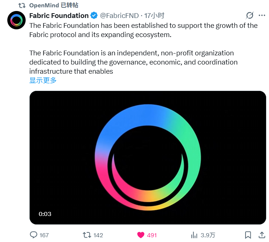
Task: Open the 17小时 timestamp link
Action: (x=154, y=16)
